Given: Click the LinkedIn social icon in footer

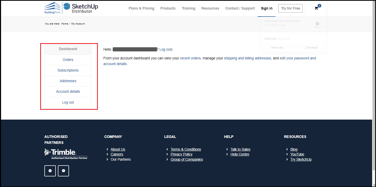Looking at the screenshot, I should pos(50,171).
